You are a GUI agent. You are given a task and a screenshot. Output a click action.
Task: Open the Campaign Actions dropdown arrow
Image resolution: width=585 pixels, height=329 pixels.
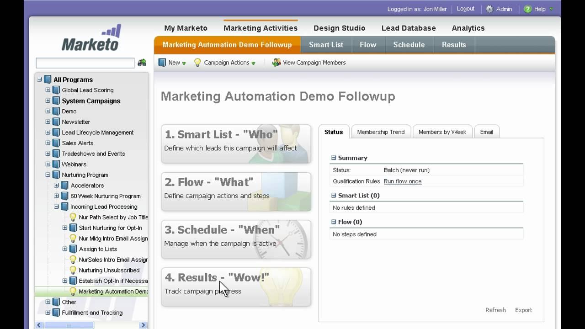click(253, 63)
